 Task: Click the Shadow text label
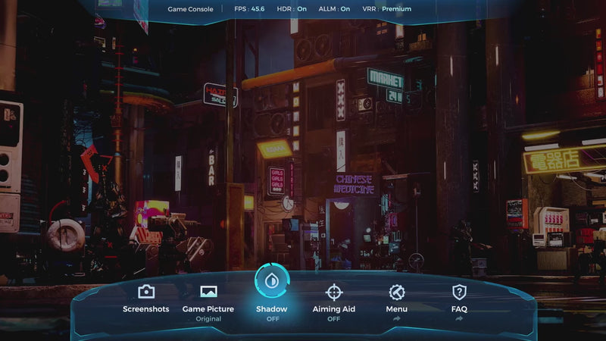pyautogui.click(x=271, y=309)
